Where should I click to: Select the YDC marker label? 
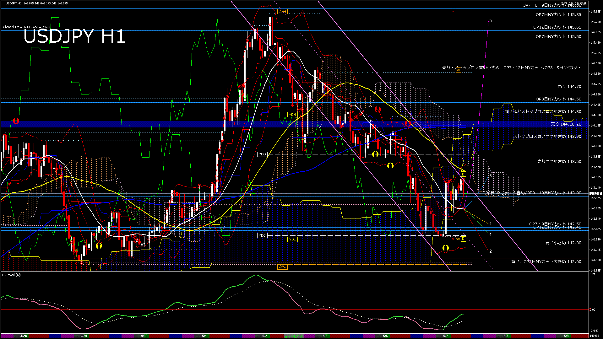point(262,235)
